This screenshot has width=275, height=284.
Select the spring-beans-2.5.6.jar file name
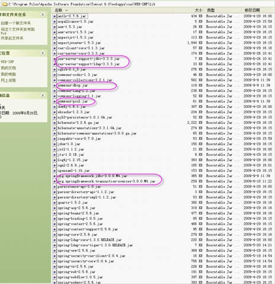(78, 213)
